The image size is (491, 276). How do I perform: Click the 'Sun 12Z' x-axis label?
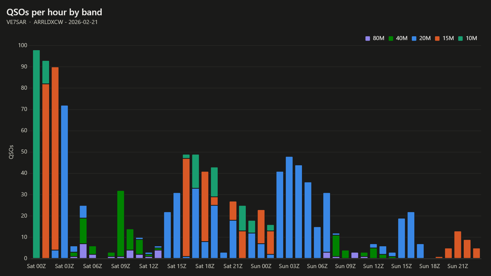(373, 266)
